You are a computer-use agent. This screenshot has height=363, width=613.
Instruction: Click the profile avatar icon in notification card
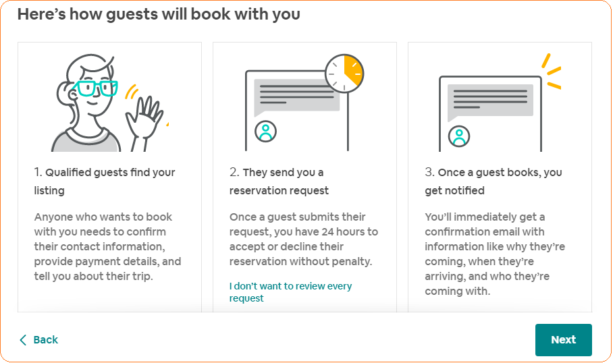tap(459, 136)
